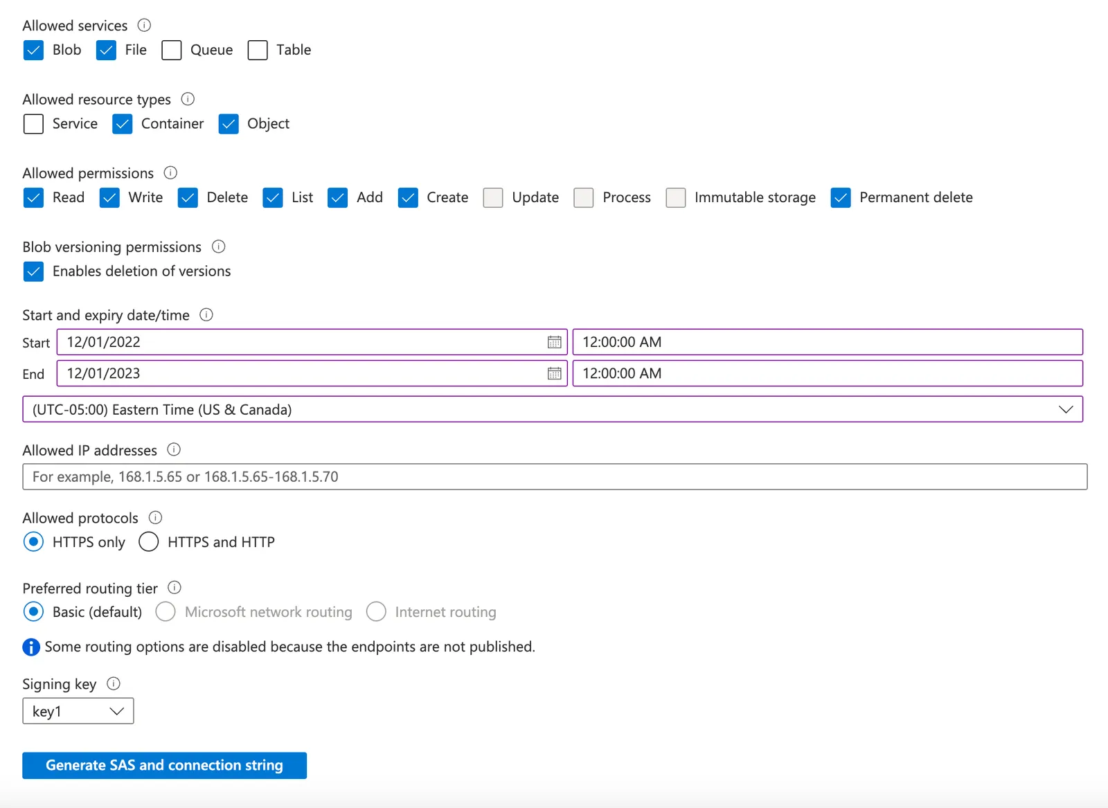Uncheck the File service checkbox

click(106, 50)
